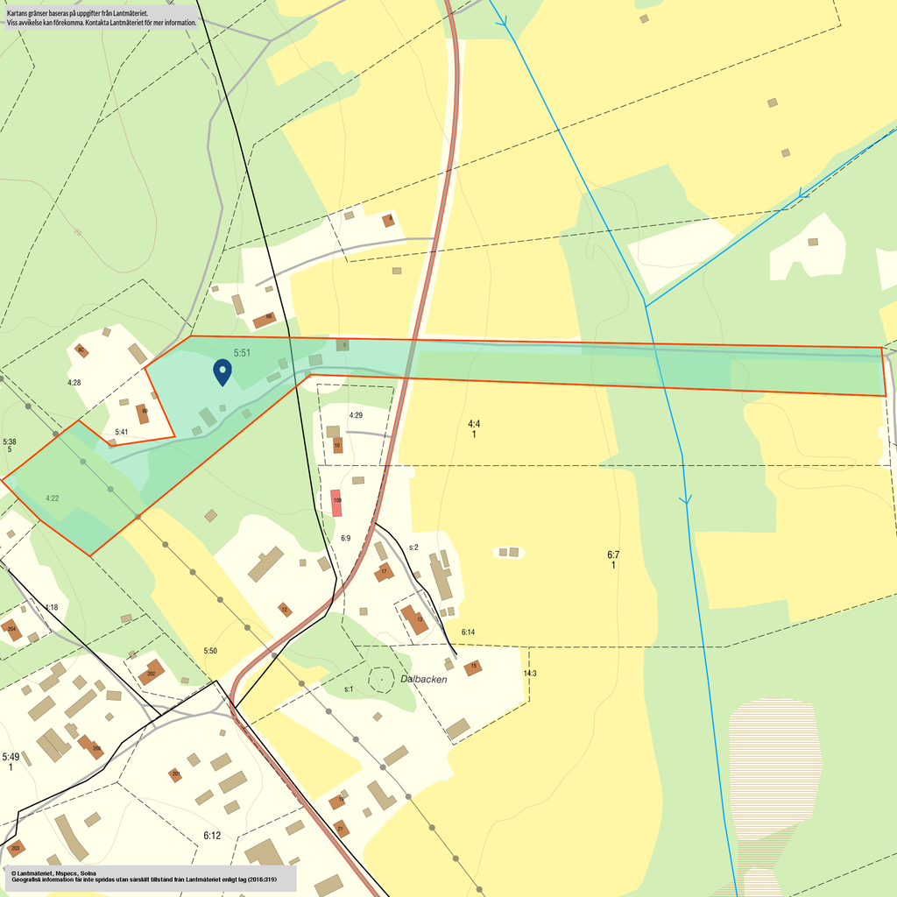Select the highlighted property label 5:51
The image size is (897, 897).
242,353
